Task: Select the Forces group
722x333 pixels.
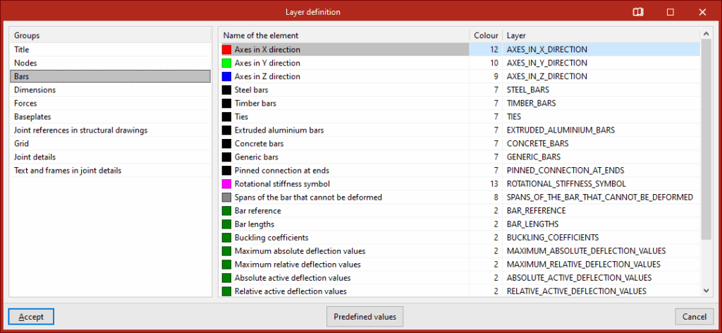Action: point(110,103)
